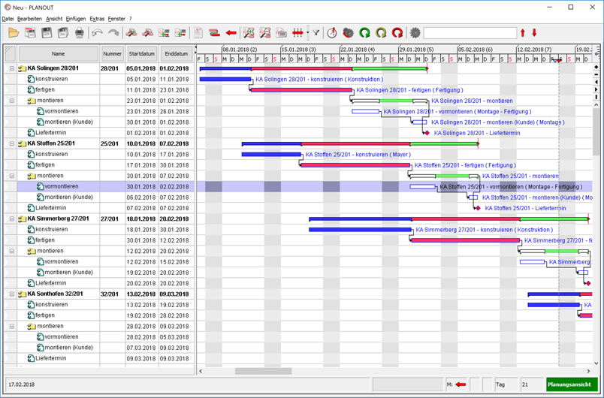Viewport: 604px width, 398px height.
Task: Click the Tag field in status bar
Action: coord(506,384)
